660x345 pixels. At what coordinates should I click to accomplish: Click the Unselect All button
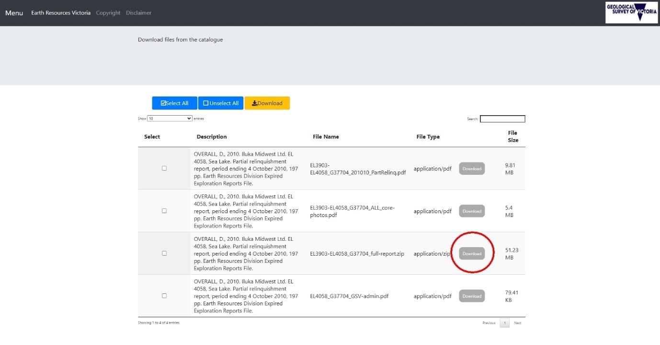221,103
